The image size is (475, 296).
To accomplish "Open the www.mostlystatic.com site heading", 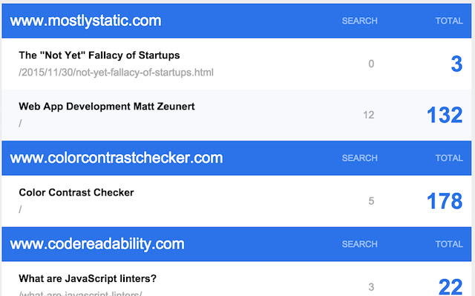I will pyautogui.click(x=86, y=21).
